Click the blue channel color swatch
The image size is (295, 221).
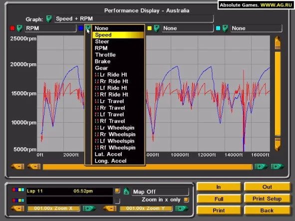tap(81, 28)
